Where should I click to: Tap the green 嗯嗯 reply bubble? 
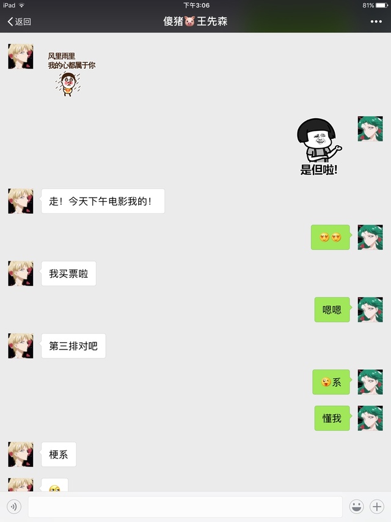click(x=332, y=310)
